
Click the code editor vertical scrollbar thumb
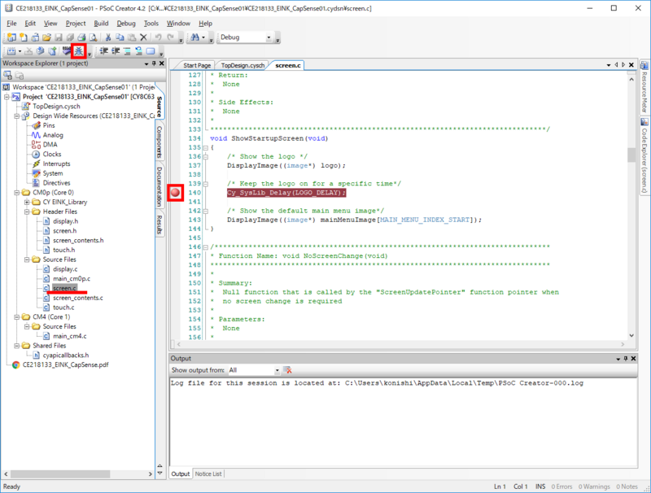pos(631,155)
